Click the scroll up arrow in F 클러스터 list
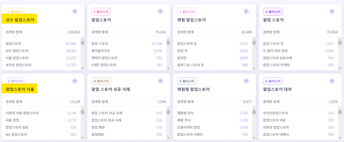 (x=168, y=39)
